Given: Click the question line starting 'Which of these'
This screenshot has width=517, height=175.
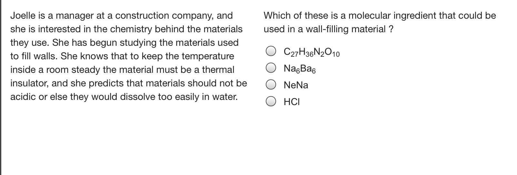Looking at the screenshot, I should (x=380, y=15).
